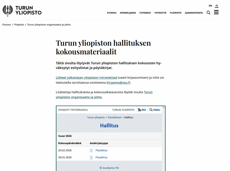Open organisaatio ja johto breadcrumb link
The width and height of the screenshot is (230, 171).
tap(49, 25)
